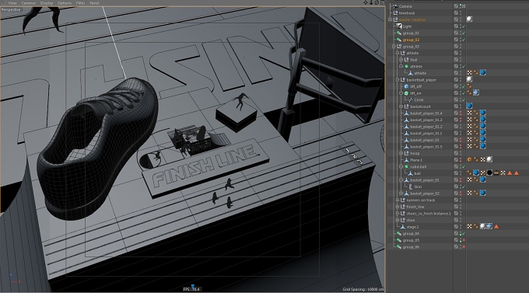Select the ball object row
Viewport: 529px width, 293px height.
point(417,173)
